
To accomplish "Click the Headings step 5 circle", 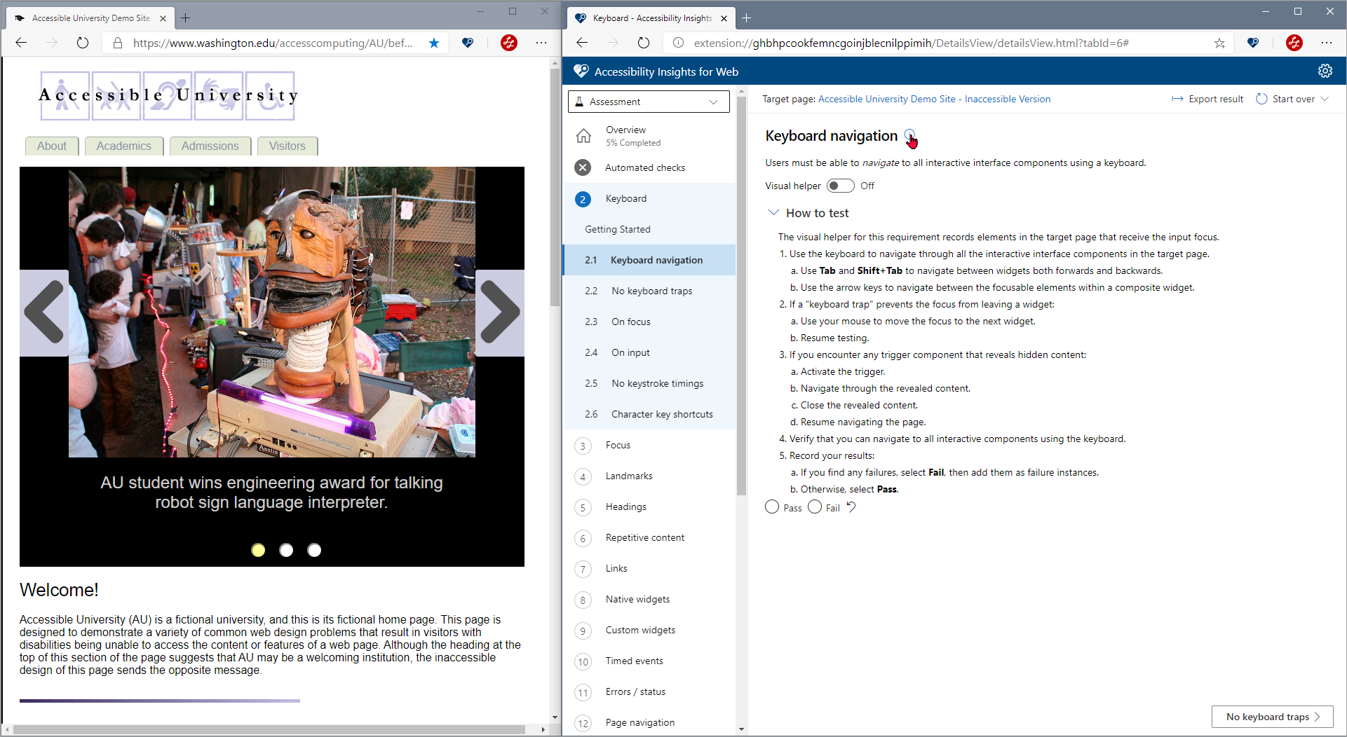I will tap(583, 507).
